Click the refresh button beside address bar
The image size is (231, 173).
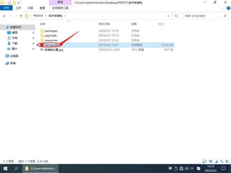176,16
